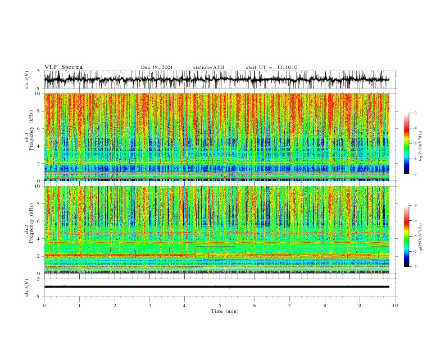Click the "-7" tick on ch.2 color bar
The height and width of the screenshot is (343, 445).
[x=415, y=267]
